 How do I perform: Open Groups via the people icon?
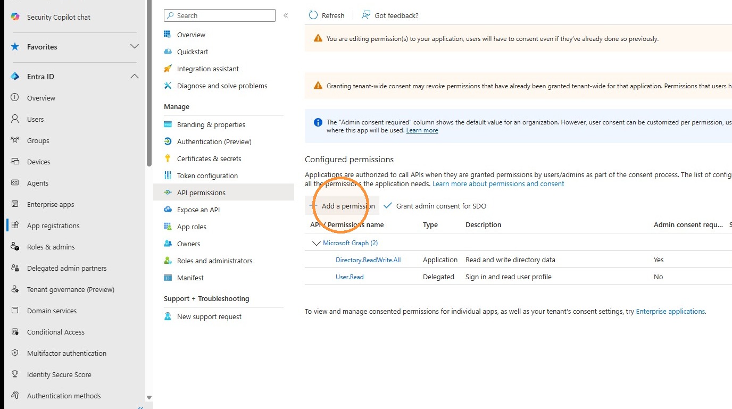tap(15, 140)
